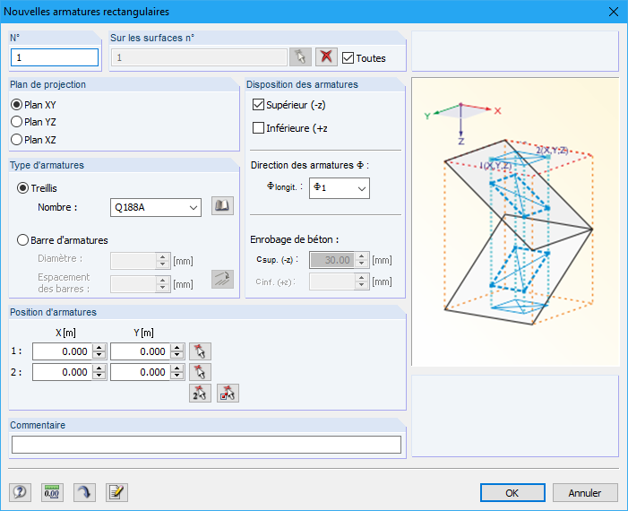Screen dimensions: 628x511
Task: Open the Q188A mesh dropdown
Action: pos(156,207)
